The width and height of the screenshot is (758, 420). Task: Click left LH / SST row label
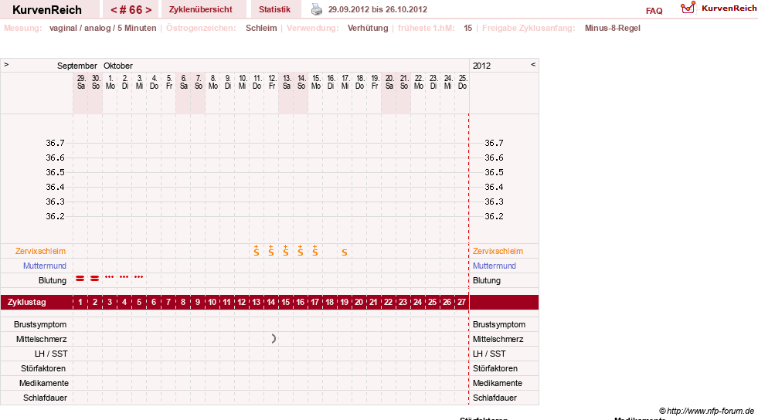[51, 354]
